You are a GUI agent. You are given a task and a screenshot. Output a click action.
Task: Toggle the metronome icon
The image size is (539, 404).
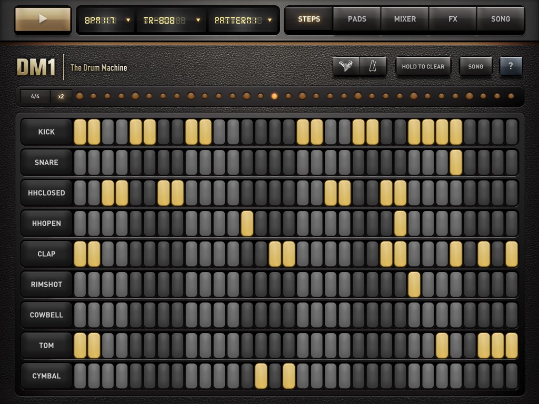tap(373, 66)
